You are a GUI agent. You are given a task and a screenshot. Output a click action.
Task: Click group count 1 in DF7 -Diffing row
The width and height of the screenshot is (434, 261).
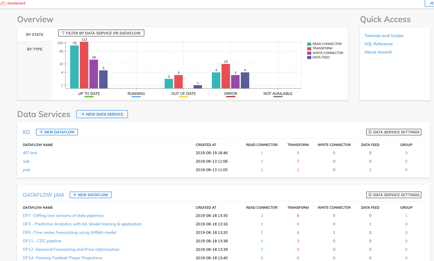pos(407,216)
